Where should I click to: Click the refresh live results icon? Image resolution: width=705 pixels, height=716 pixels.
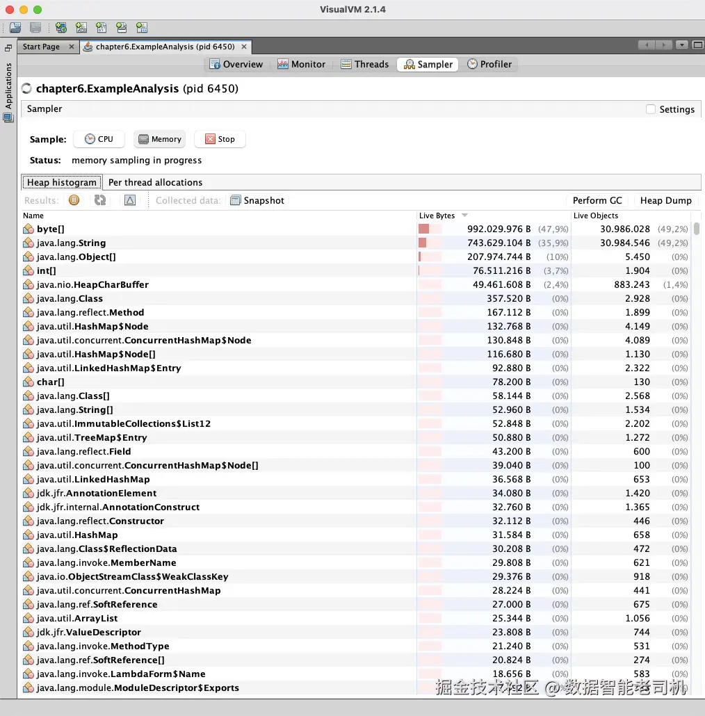coord(100,200)
